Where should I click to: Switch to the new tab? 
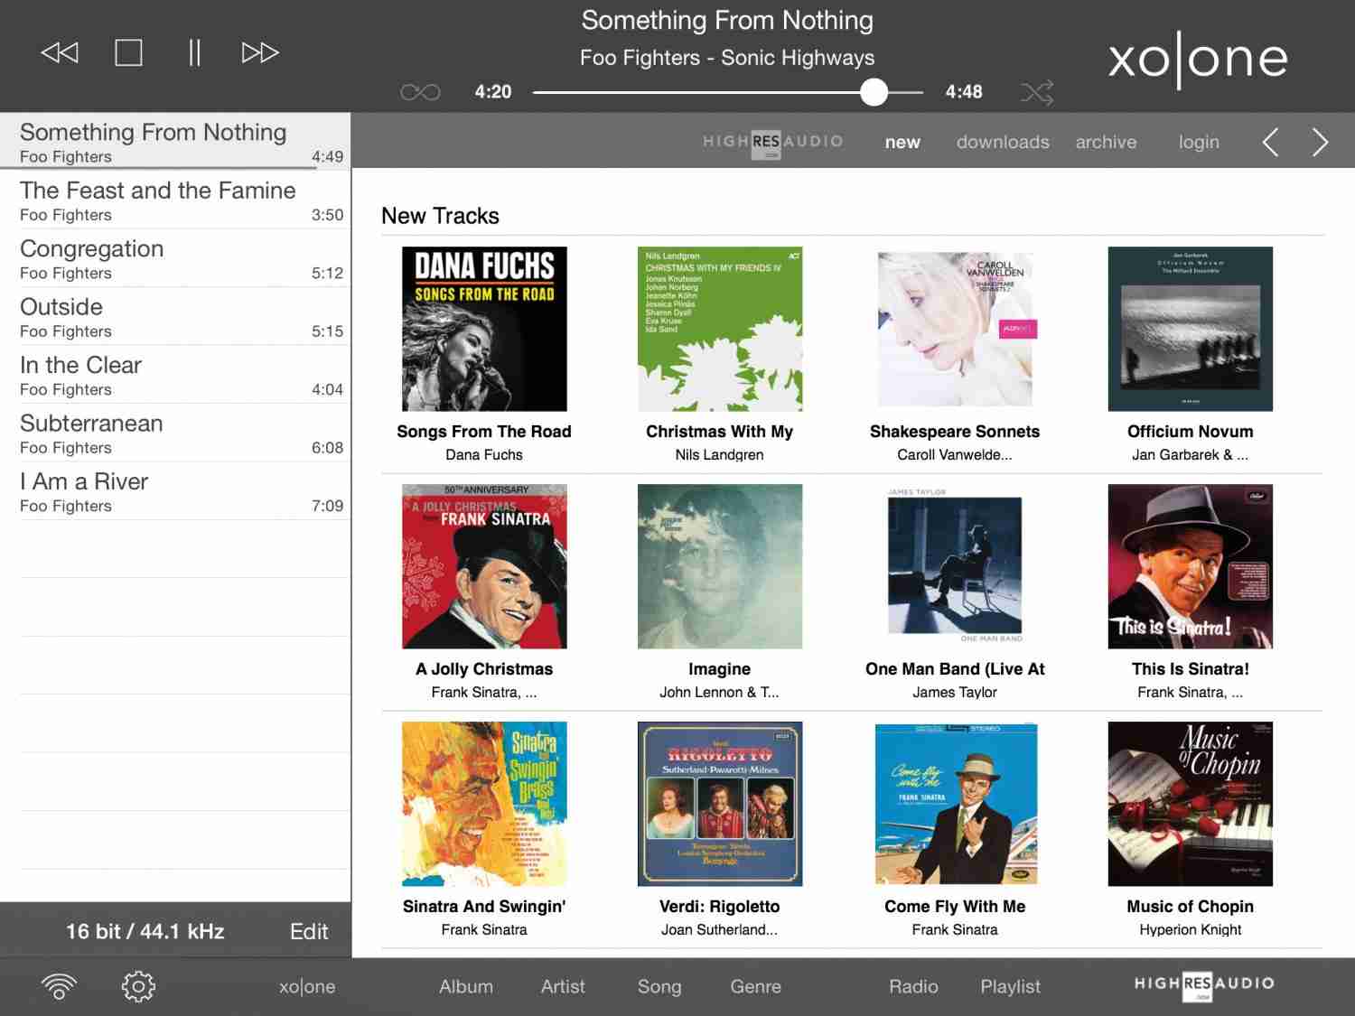902,142
